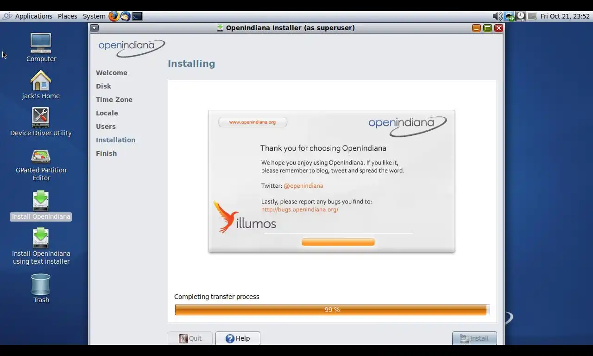The image size is (593, 356).
Task: Select the Locale step in sidebar
Action: tap(107, 113)
